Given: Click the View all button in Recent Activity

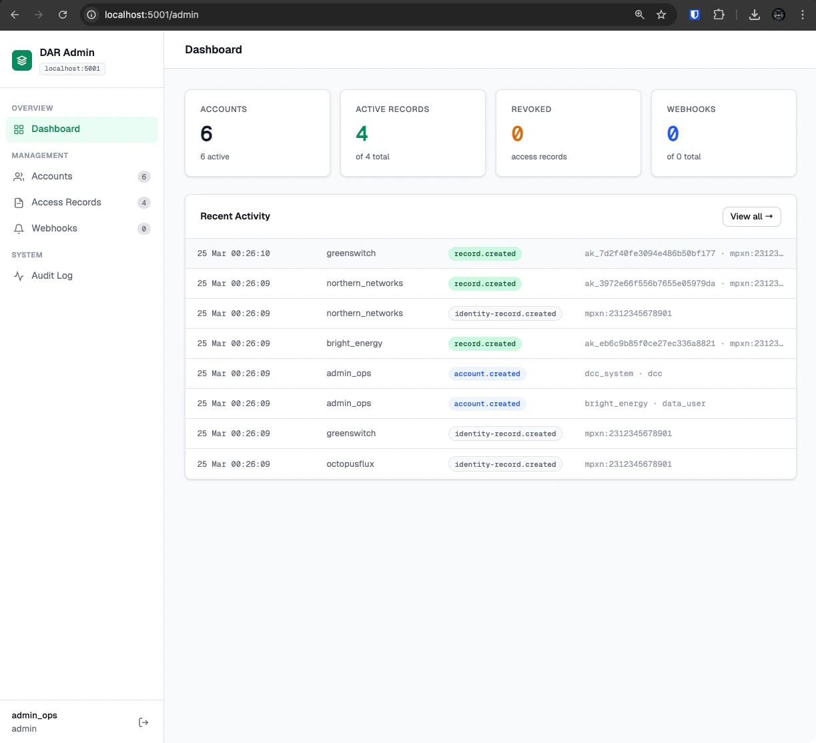Looking at the screenshot, I should (751, 217).
